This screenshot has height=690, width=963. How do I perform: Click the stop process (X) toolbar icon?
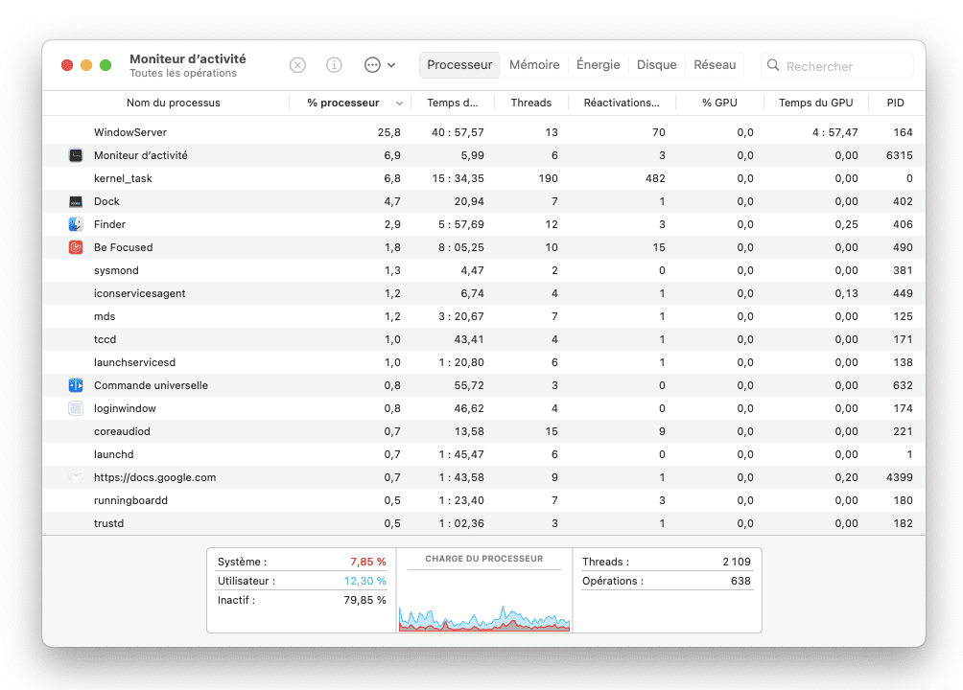click(297, 65)
